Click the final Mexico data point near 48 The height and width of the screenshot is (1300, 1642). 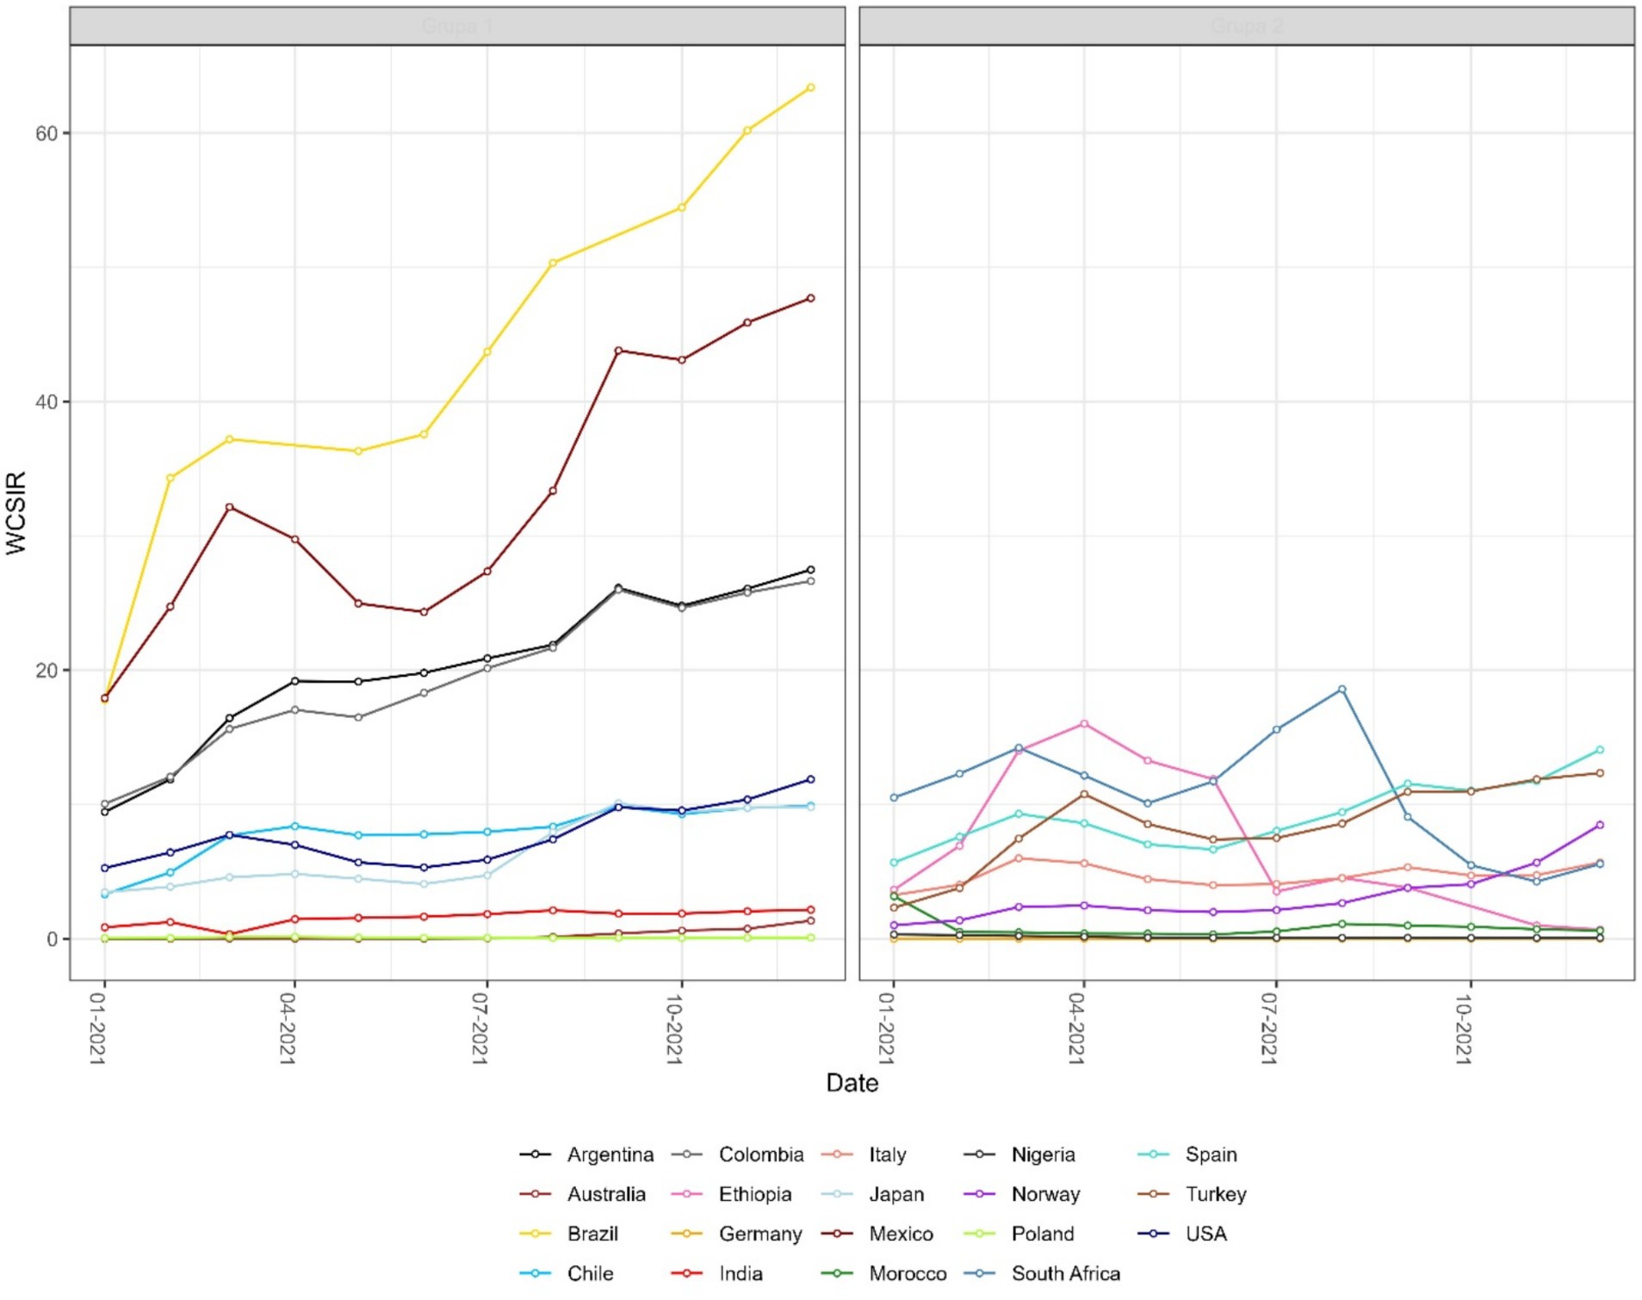click(810, 299)
